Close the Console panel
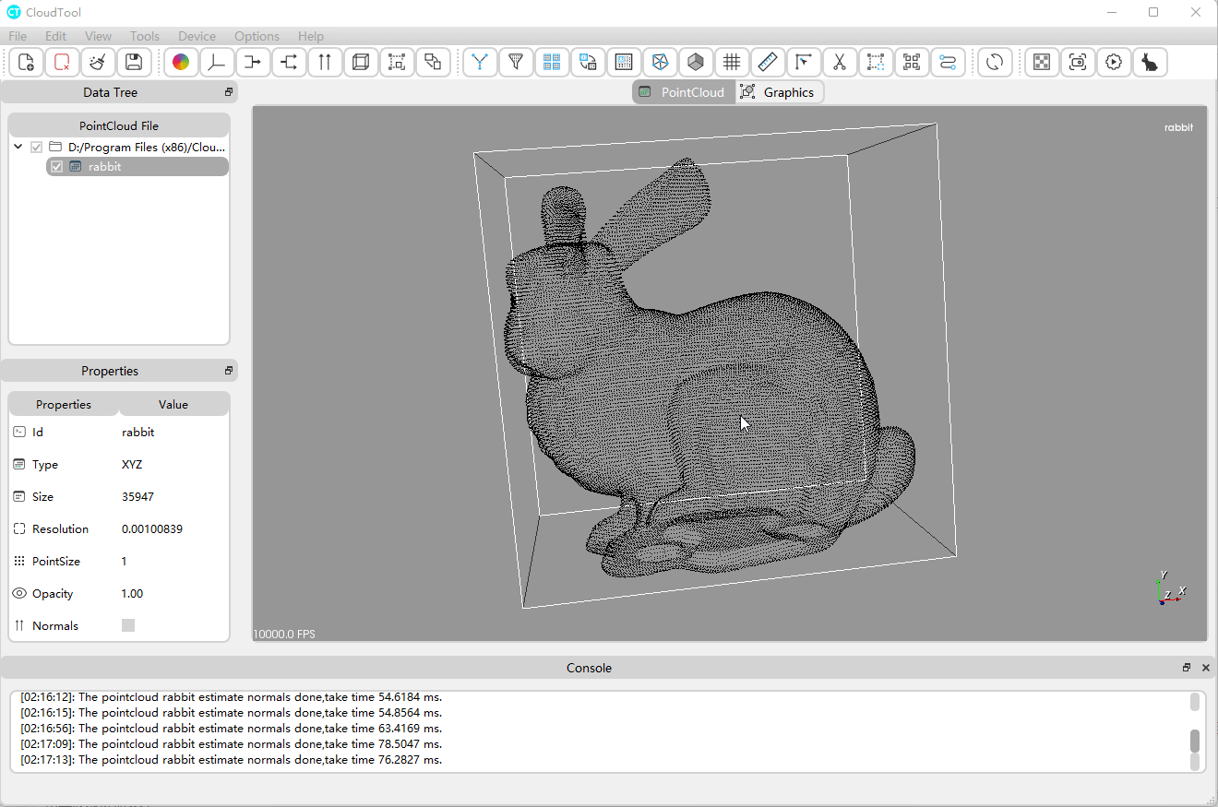1218x807 pixels. (x=1205, y=668)
